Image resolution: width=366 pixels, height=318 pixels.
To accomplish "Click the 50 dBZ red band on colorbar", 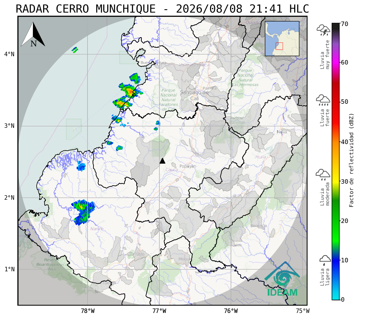I will (336, 102).
